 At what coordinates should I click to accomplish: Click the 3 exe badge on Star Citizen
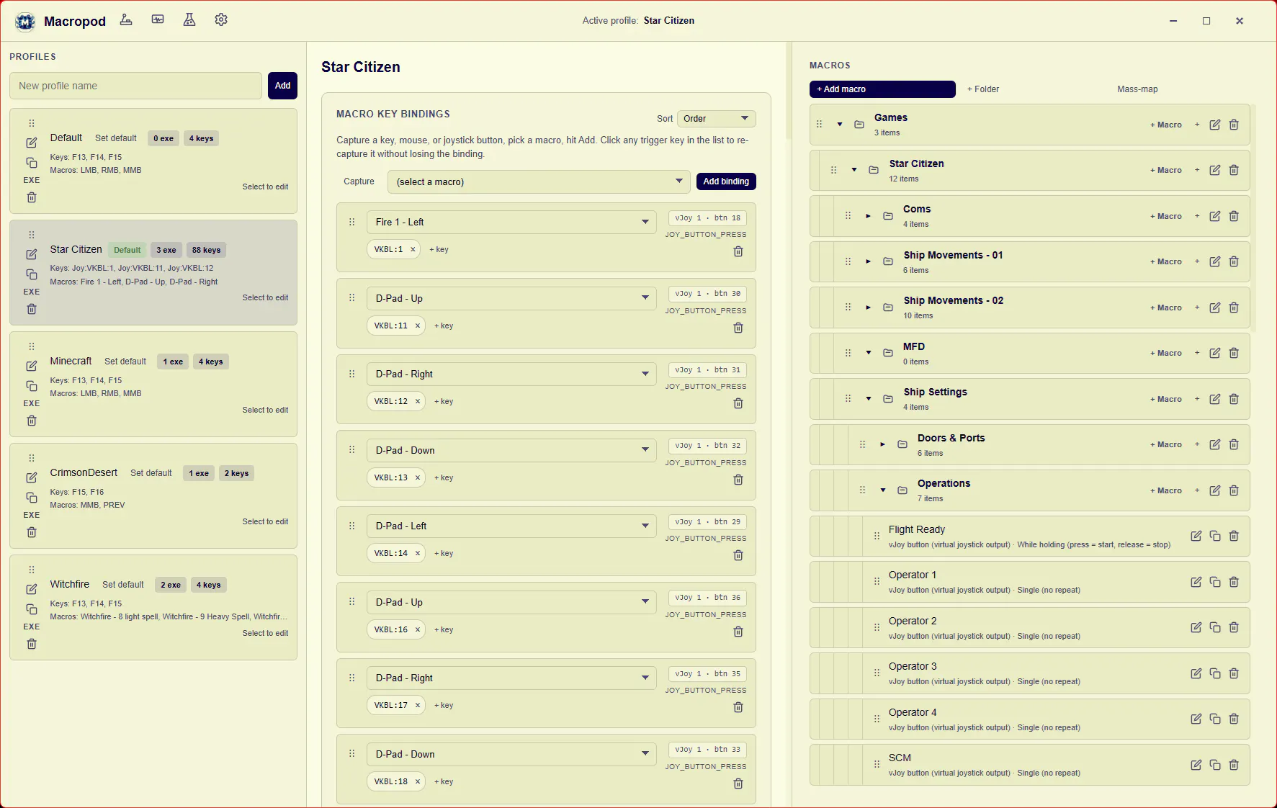point(166,250)
